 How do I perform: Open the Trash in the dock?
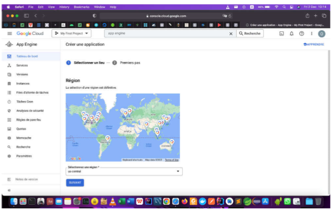point(318,201)
